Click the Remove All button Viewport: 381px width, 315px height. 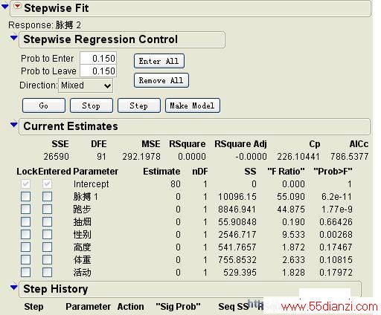[161, 80]
